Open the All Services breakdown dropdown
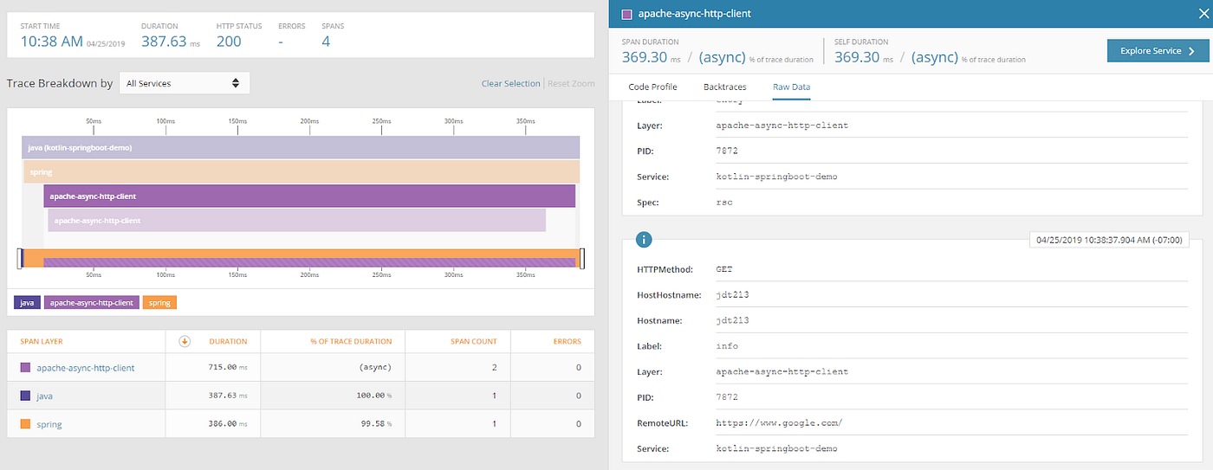1213x470 pixels. pos(185,83)
